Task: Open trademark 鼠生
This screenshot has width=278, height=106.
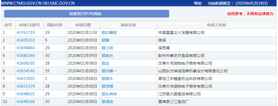Action: point(106,63)
